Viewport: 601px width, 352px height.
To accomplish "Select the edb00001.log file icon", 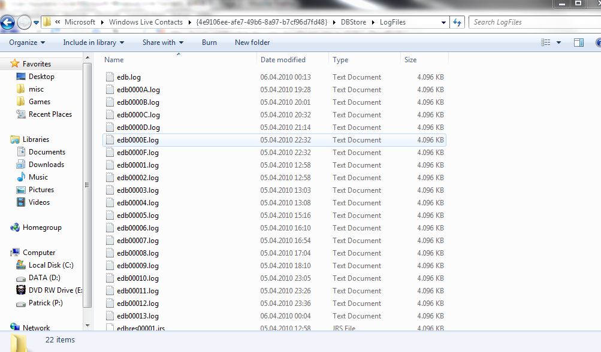I will click(110, 165).
